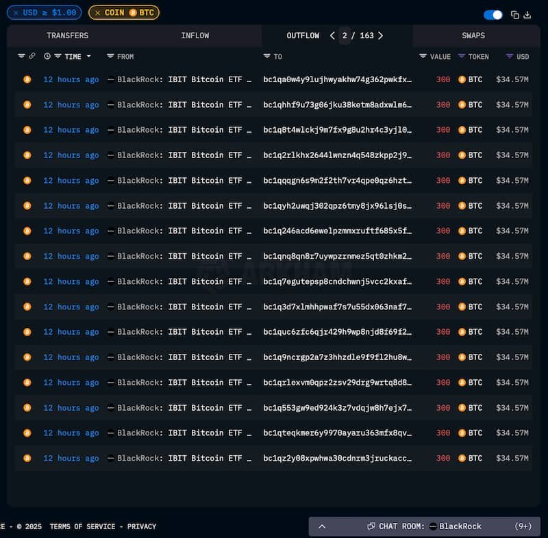This screenshot has height=538, width=548.
Task: Collapse the CHAT ROOM panel chevron
Action: [322, 526]
